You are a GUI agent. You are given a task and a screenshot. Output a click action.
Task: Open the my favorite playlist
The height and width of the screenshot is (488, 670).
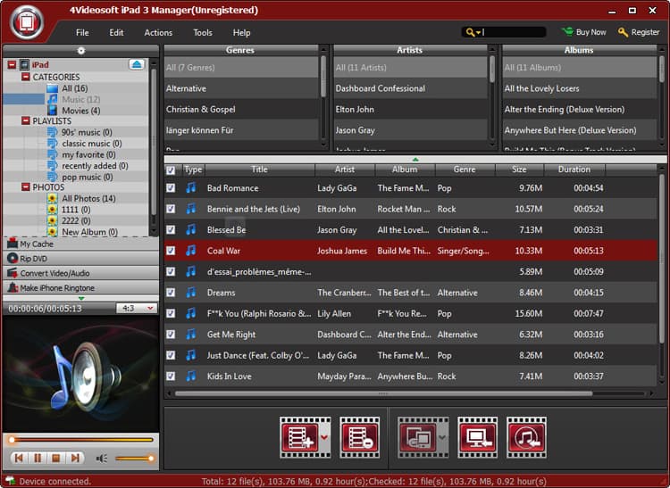coord(88,154)
